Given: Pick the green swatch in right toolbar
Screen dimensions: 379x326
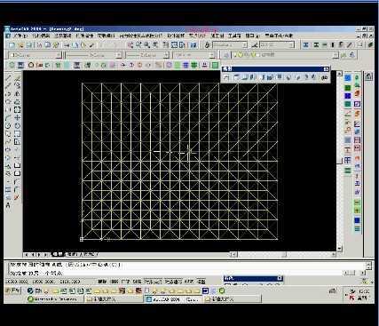Looking at the screenshot, I should click(348, 88).
